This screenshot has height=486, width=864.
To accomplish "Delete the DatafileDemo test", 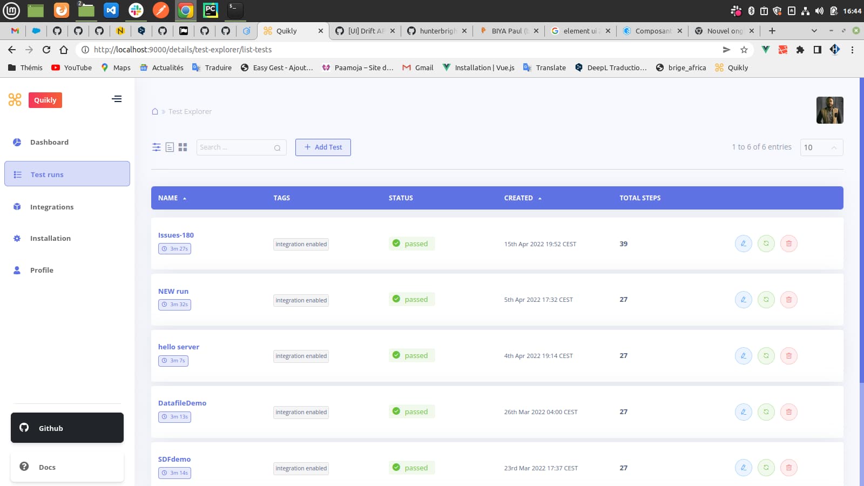I will 788,412.
